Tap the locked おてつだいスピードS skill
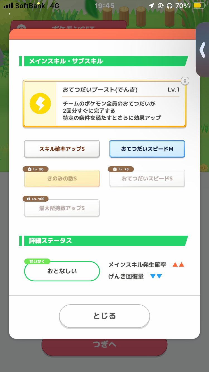This screenshot has width=209, height=372. pyautogui.click(x=147, y=178)
